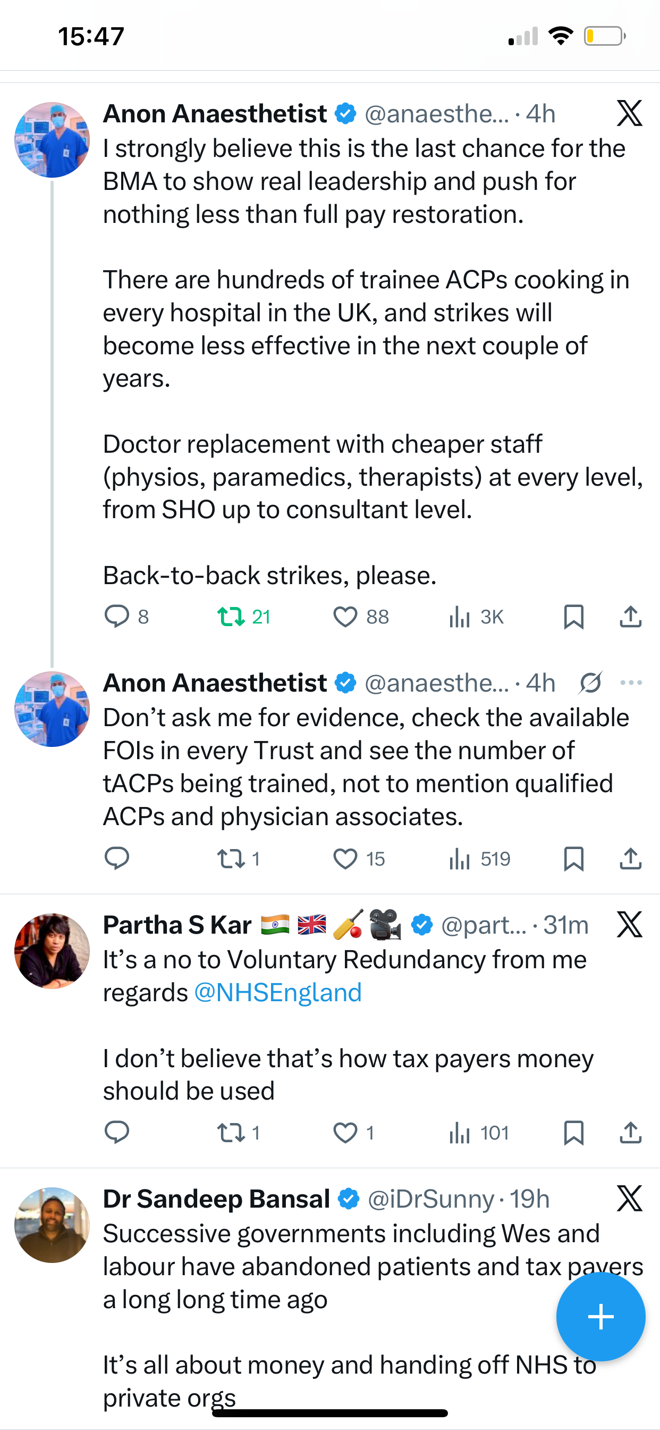The height and width of the screenshot is (1430, 660).
Task: Repost the tweet about tACPs FOIs
Action: tap(231, 859)
